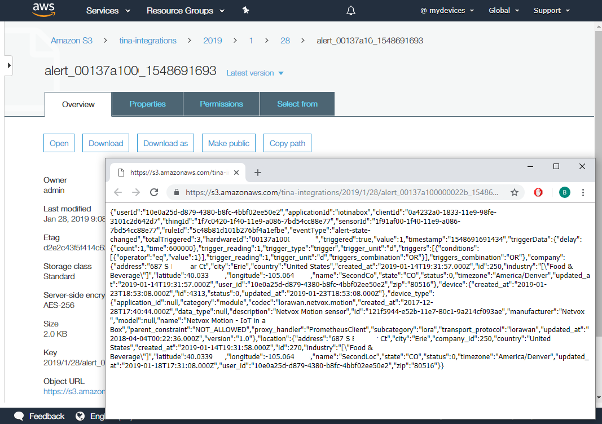Click the Feedback speech bubble icon
Screen dimensions: 602x424
pos(19,416)
